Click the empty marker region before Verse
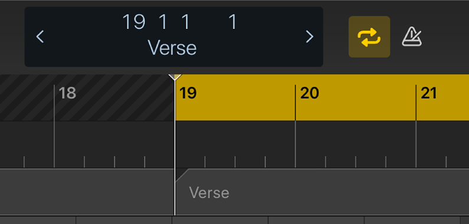 tap(87, 192)
